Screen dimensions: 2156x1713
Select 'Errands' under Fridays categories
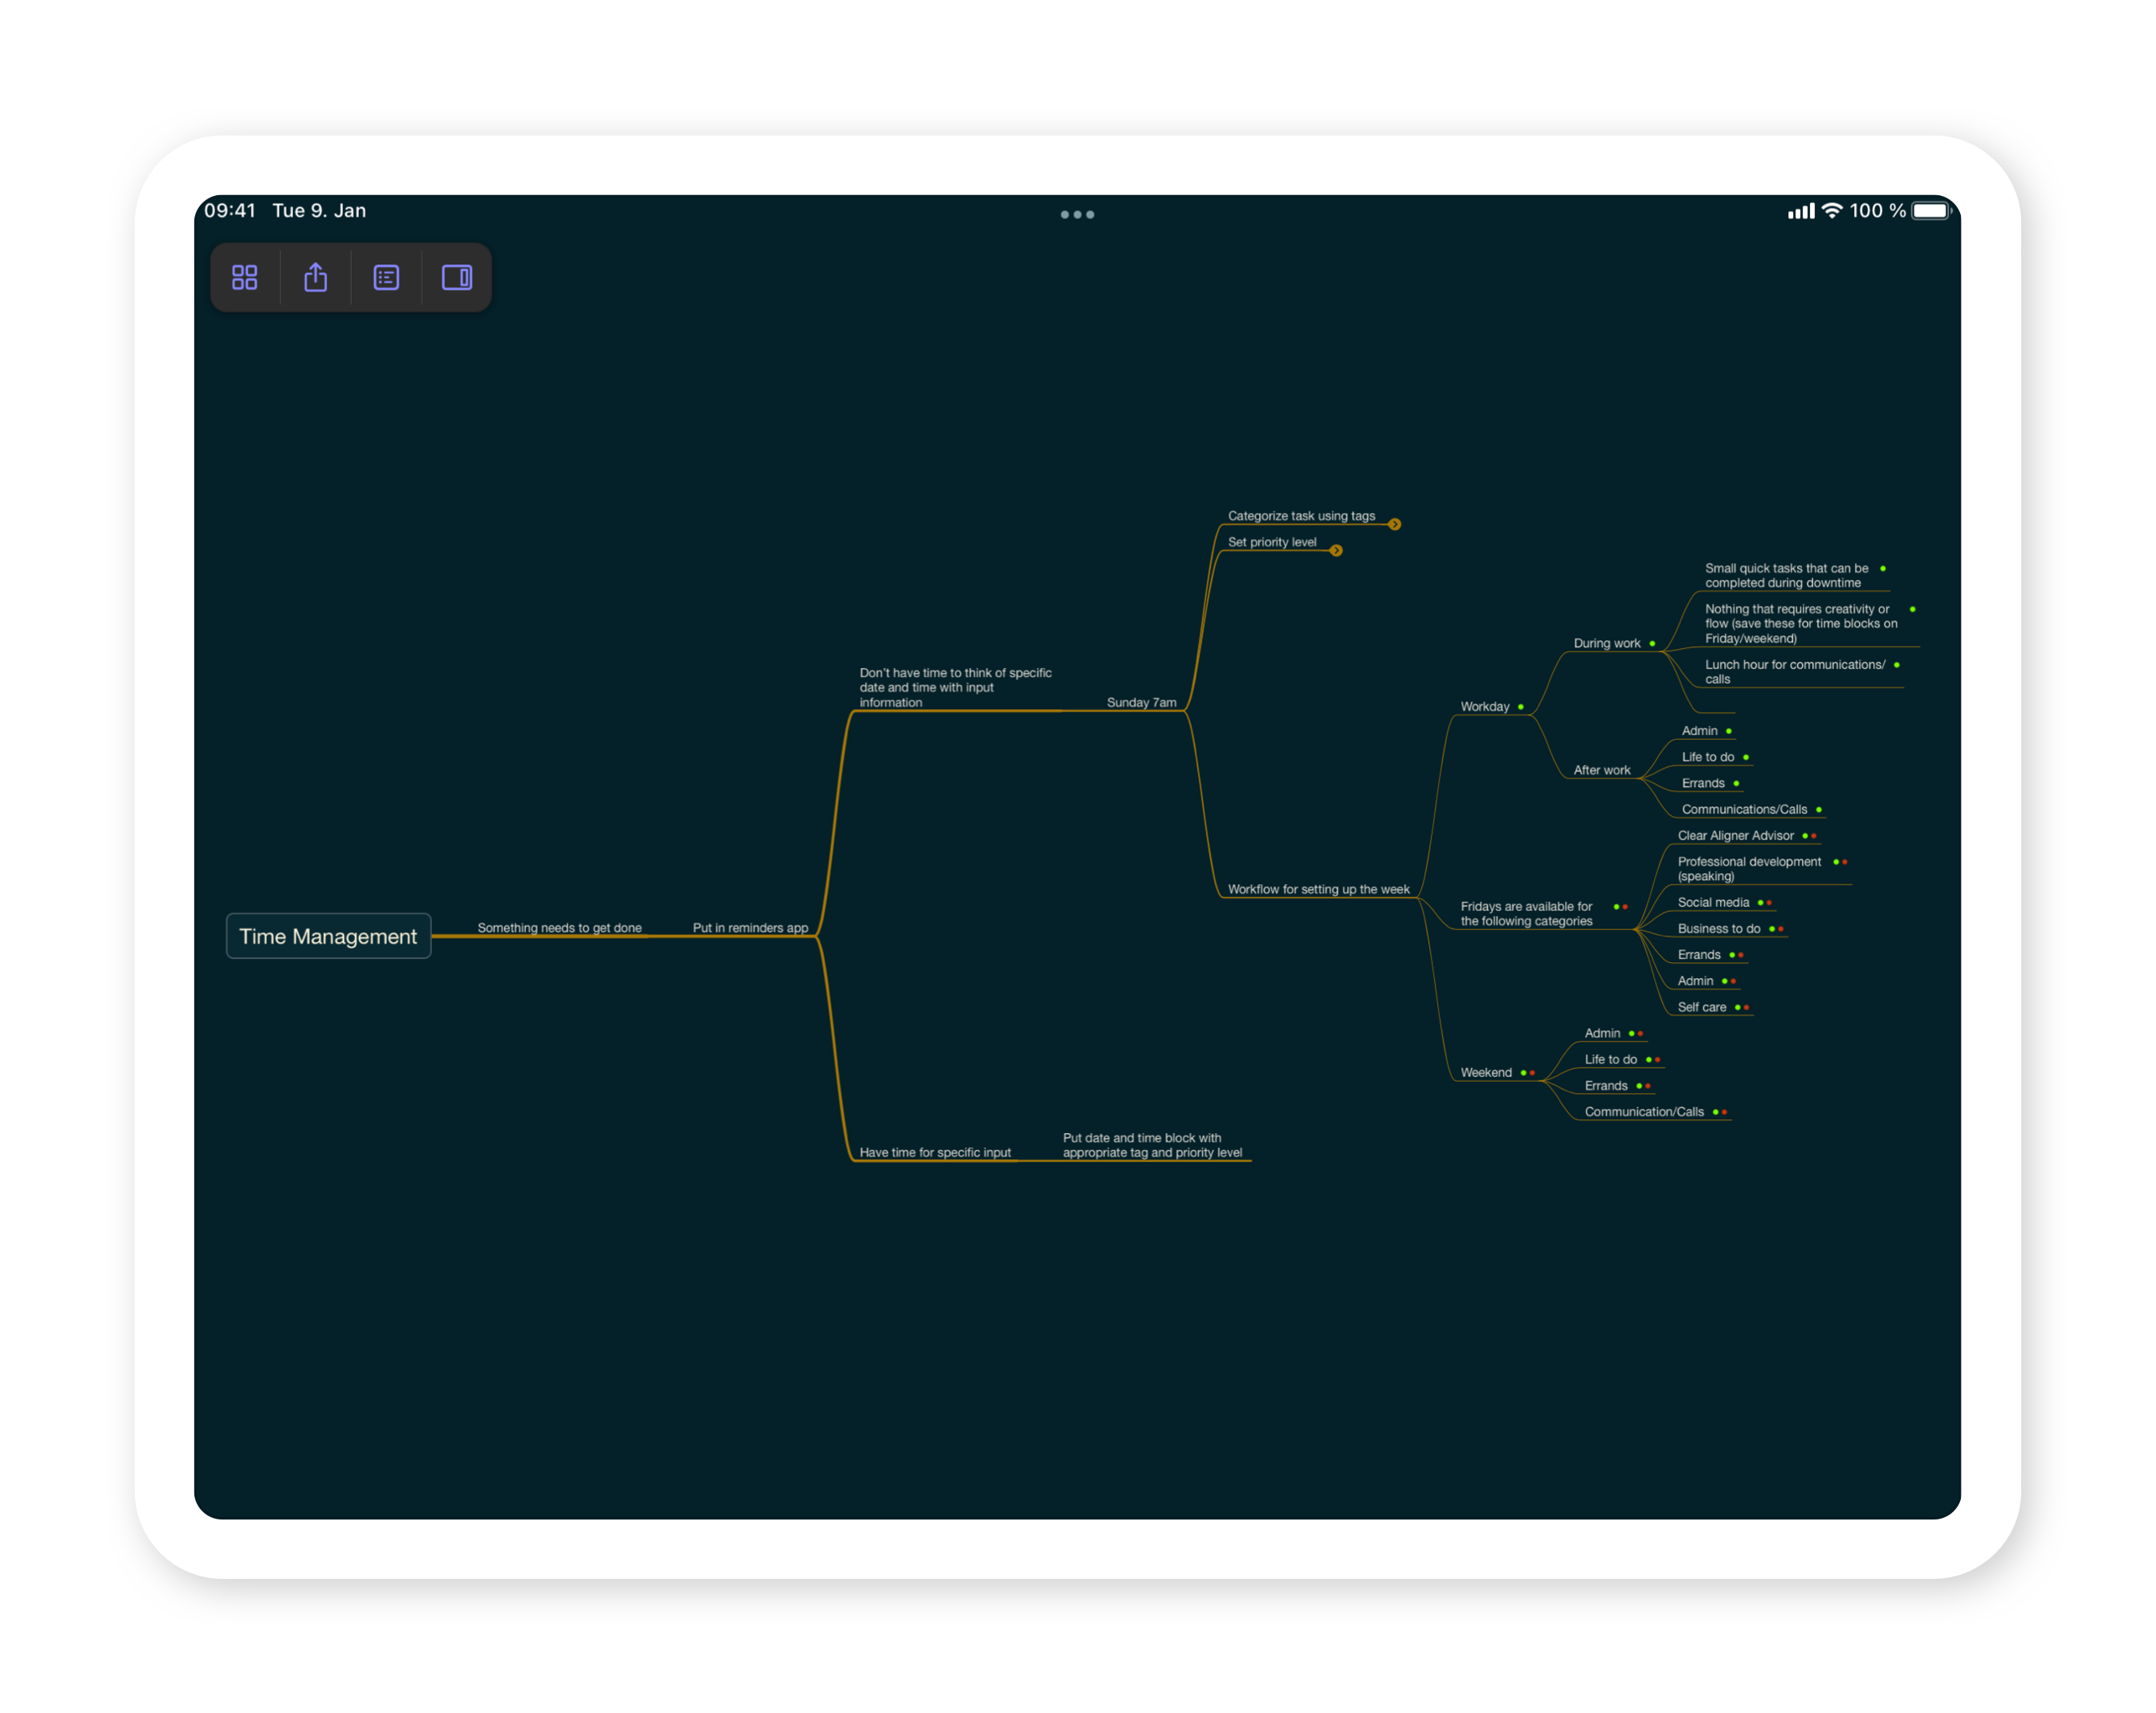coord(1699,955)
